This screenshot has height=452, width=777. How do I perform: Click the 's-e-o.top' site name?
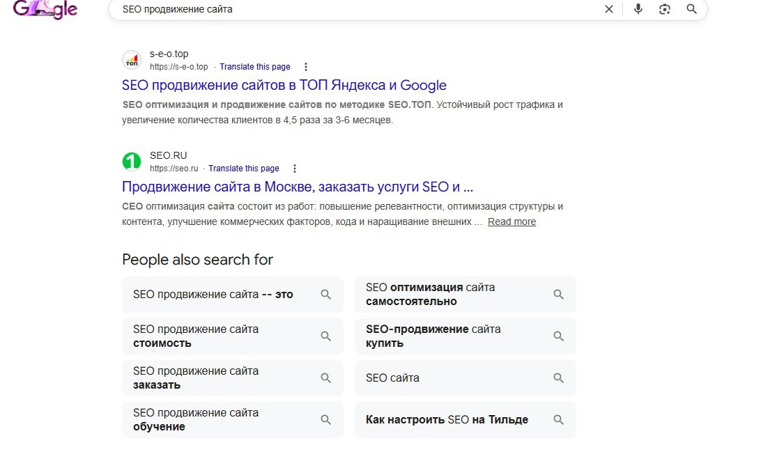(x=169, y=54)
